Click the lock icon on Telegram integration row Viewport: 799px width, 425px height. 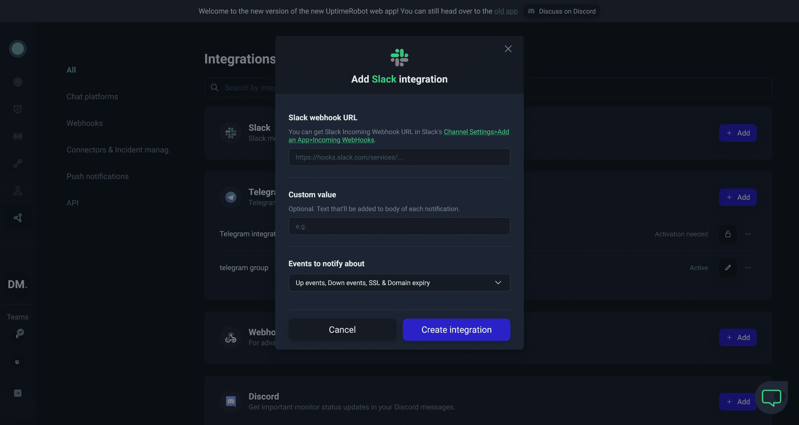coord(728,234)
